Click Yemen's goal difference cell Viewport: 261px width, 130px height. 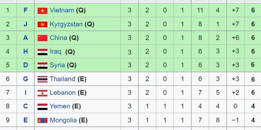(235, 106)
